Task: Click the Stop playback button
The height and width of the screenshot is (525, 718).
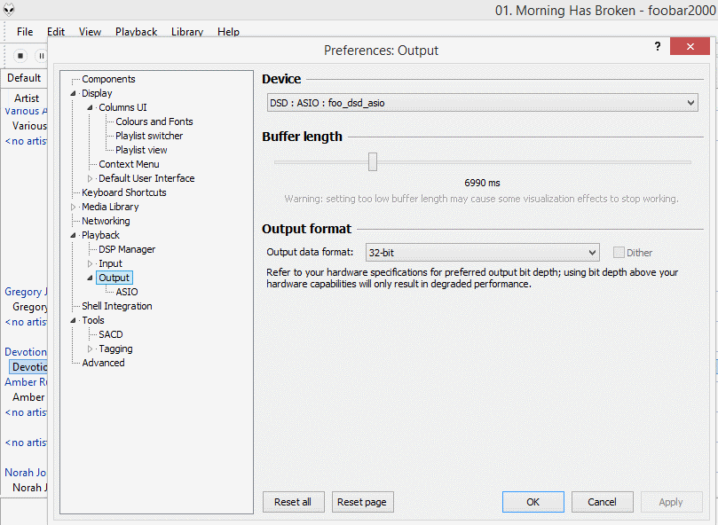Action: 20,55
